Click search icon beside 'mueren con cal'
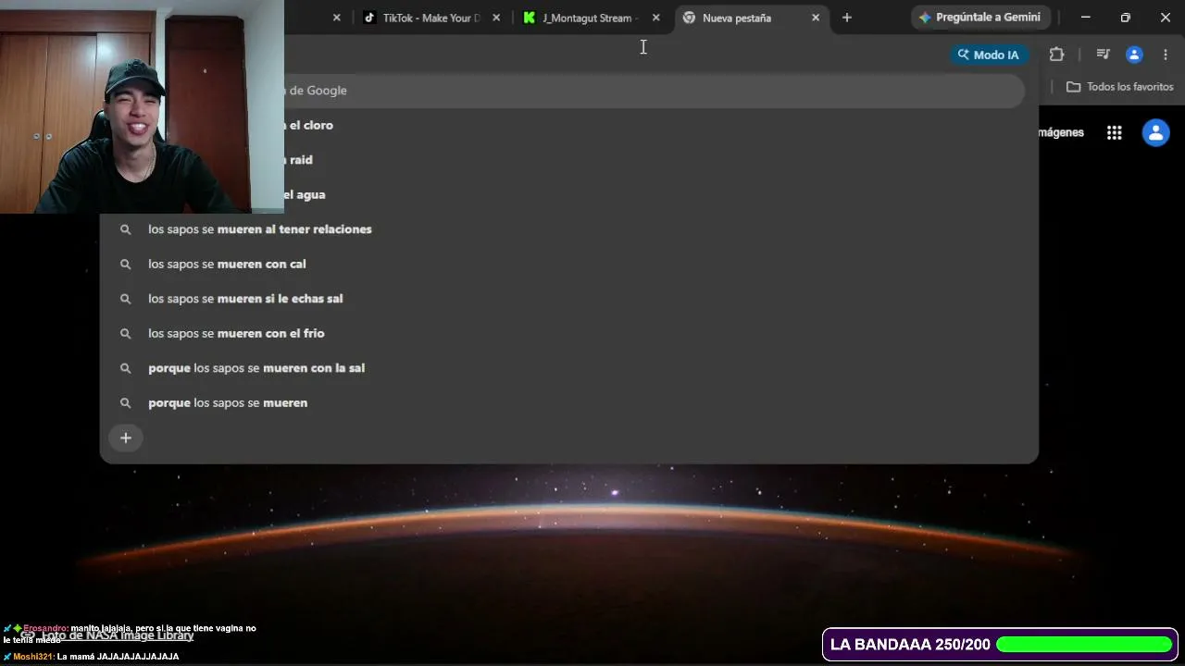 click(126, 265)
